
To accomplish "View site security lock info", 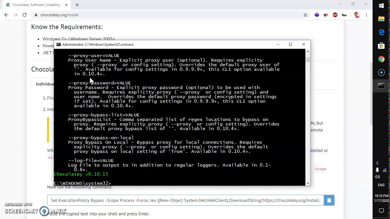I will pos(36,15).
